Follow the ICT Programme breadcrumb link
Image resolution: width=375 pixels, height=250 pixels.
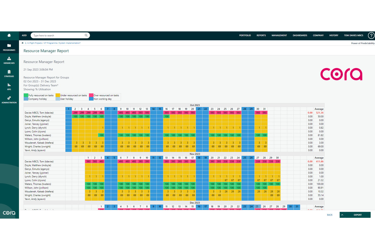click(50, 43)
